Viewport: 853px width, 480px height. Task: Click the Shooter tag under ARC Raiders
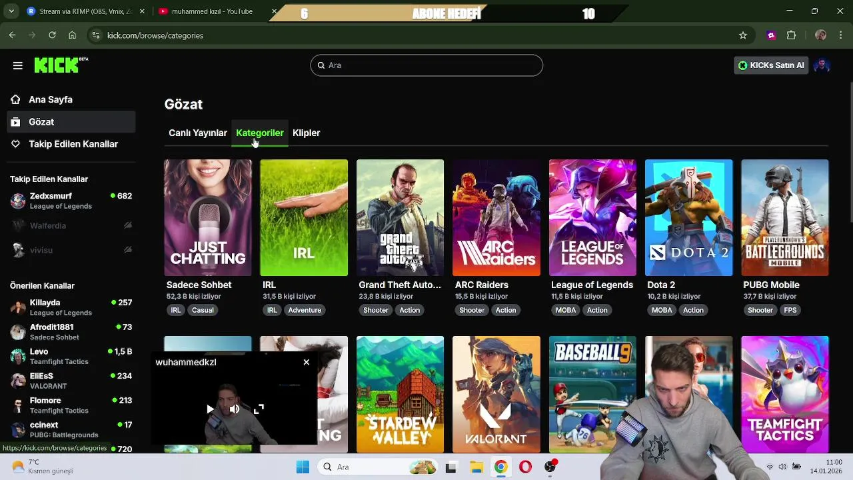[472, 310]
